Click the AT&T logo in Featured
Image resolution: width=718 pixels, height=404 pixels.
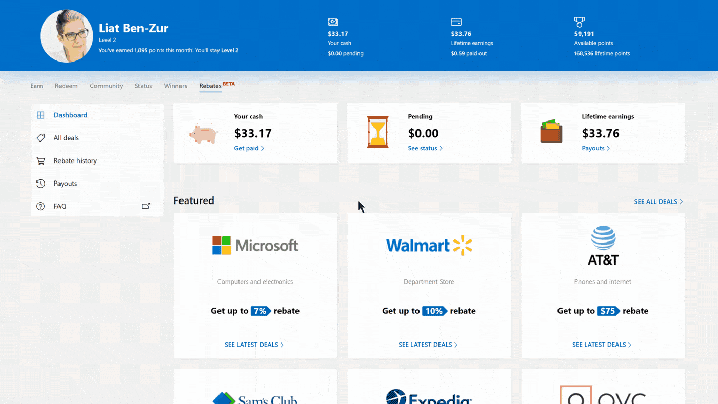click(x=603, y=246)
